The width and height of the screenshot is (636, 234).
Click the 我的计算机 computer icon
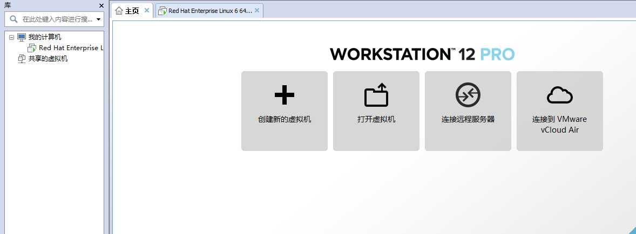tap(22, 37)
